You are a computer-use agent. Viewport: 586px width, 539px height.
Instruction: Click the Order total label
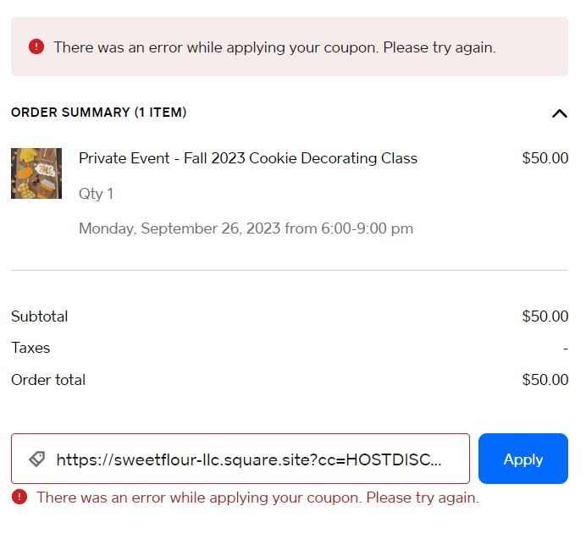click(x=48, y=380)
